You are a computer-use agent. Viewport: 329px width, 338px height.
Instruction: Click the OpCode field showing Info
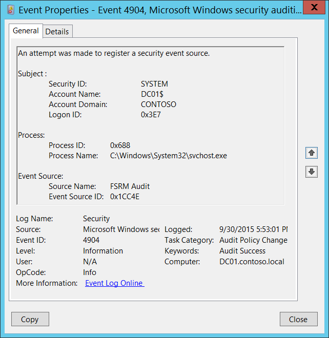[x=90, y=272]
